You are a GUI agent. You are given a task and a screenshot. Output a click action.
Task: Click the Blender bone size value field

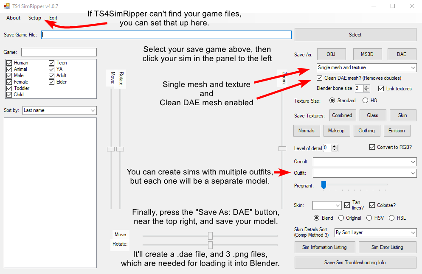[359, 89]
